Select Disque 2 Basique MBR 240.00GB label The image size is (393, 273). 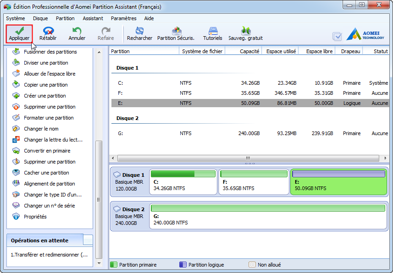pyautogui.click(x=130, y=216)
